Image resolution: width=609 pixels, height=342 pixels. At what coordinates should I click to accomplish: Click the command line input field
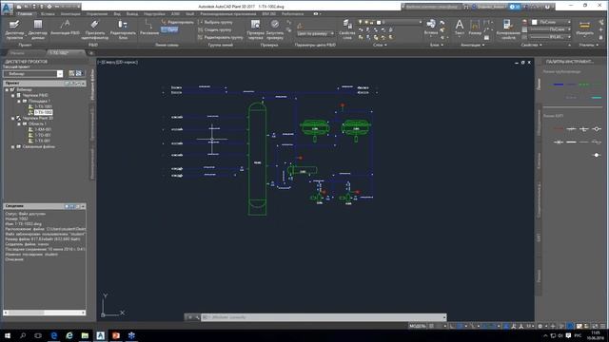[324, 317]
